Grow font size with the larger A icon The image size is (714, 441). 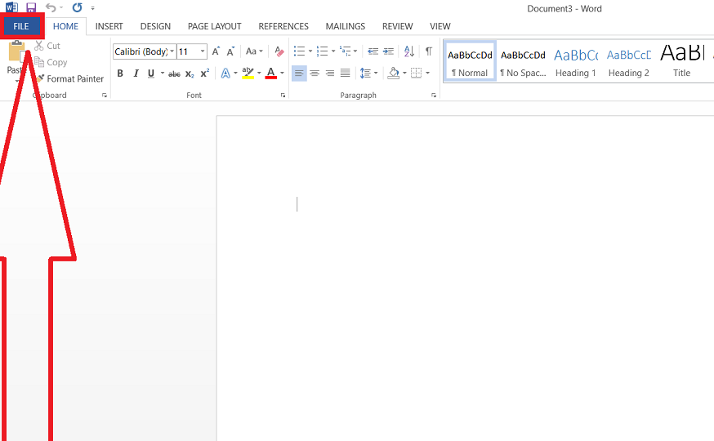[x=216, y=51]
